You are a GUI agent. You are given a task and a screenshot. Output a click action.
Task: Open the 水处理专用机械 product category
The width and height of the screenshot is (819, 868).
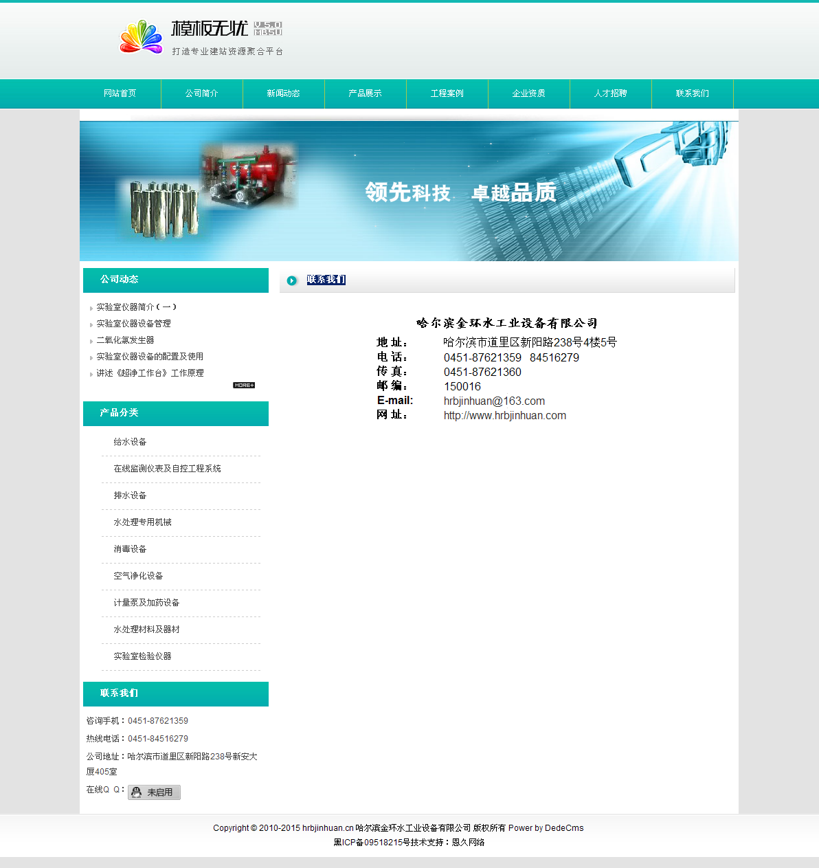(142, 522)
